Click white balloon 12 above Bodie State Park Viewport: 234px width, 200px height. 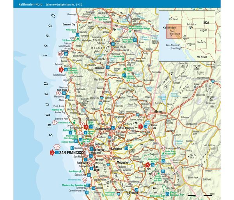(163, 148)
